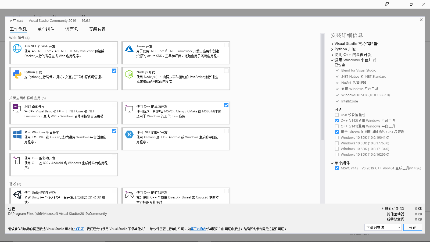Expand Visual Studio core editor details
The width and height of the screenshot is (430, 242).
coord(332,44)
